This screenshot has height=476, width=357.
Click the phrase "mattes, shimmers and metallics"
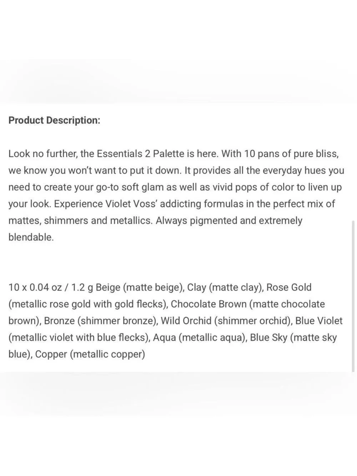80,221
